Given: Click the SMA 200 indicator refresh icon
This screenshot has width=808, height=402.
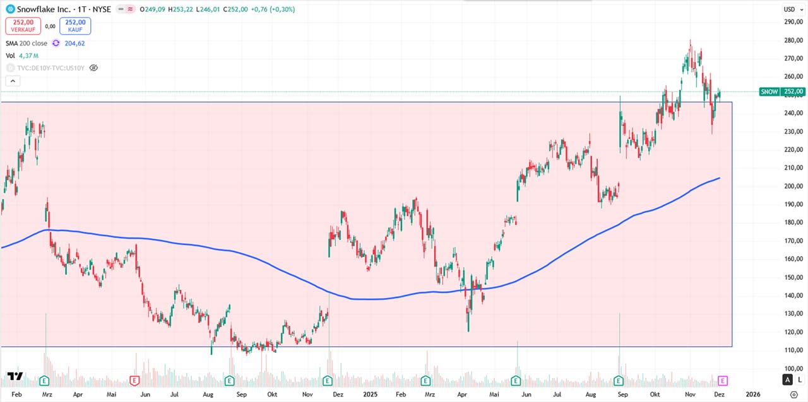Looking at the screenshot, I should pos(56,43).
